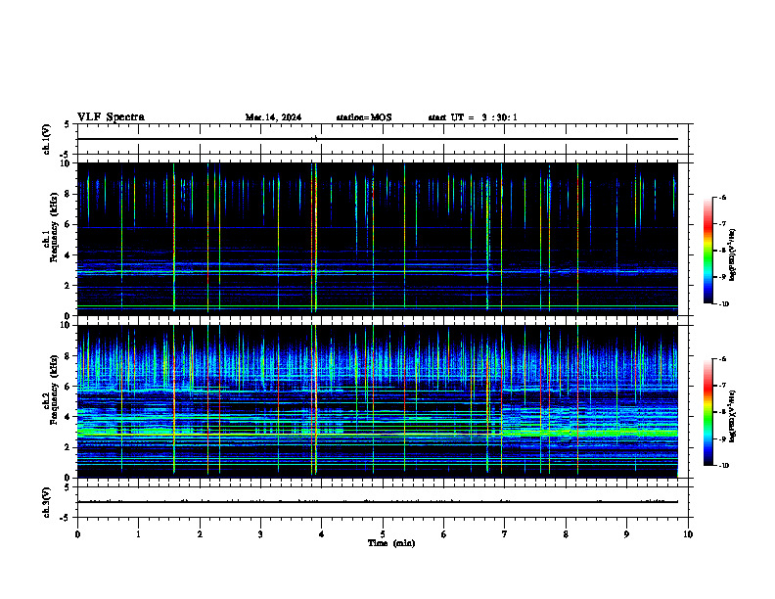Click time axis tick label "9"
This screenshot has width=775, height=599.
pyautogui.click(x=626, y=534)
